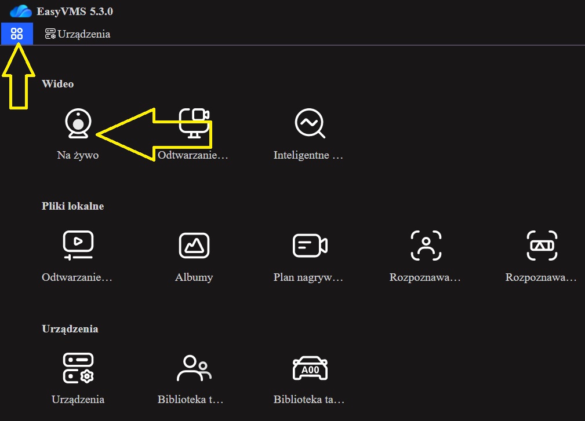Open Biblioteka t… with people icon
The image size is (585, 421).
191,379
